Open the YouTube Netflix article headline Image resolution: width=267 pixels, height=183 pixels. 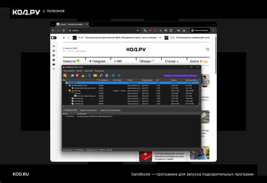coord(169,156)
